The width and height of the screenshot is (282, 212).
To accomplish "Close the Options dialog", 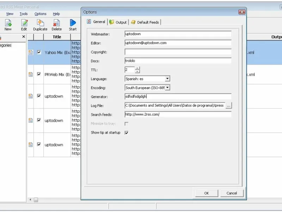I will click(242, 12).
